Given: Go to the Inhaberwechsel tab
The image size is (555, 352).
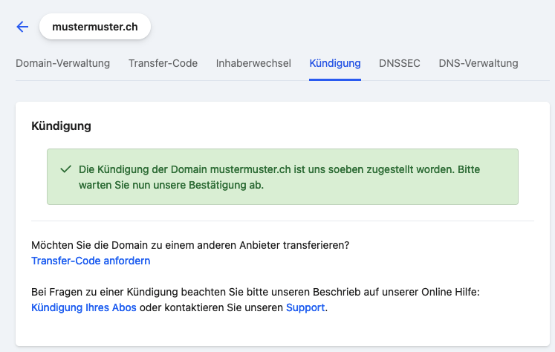Looking at the screenshot, I should [253, 63].
